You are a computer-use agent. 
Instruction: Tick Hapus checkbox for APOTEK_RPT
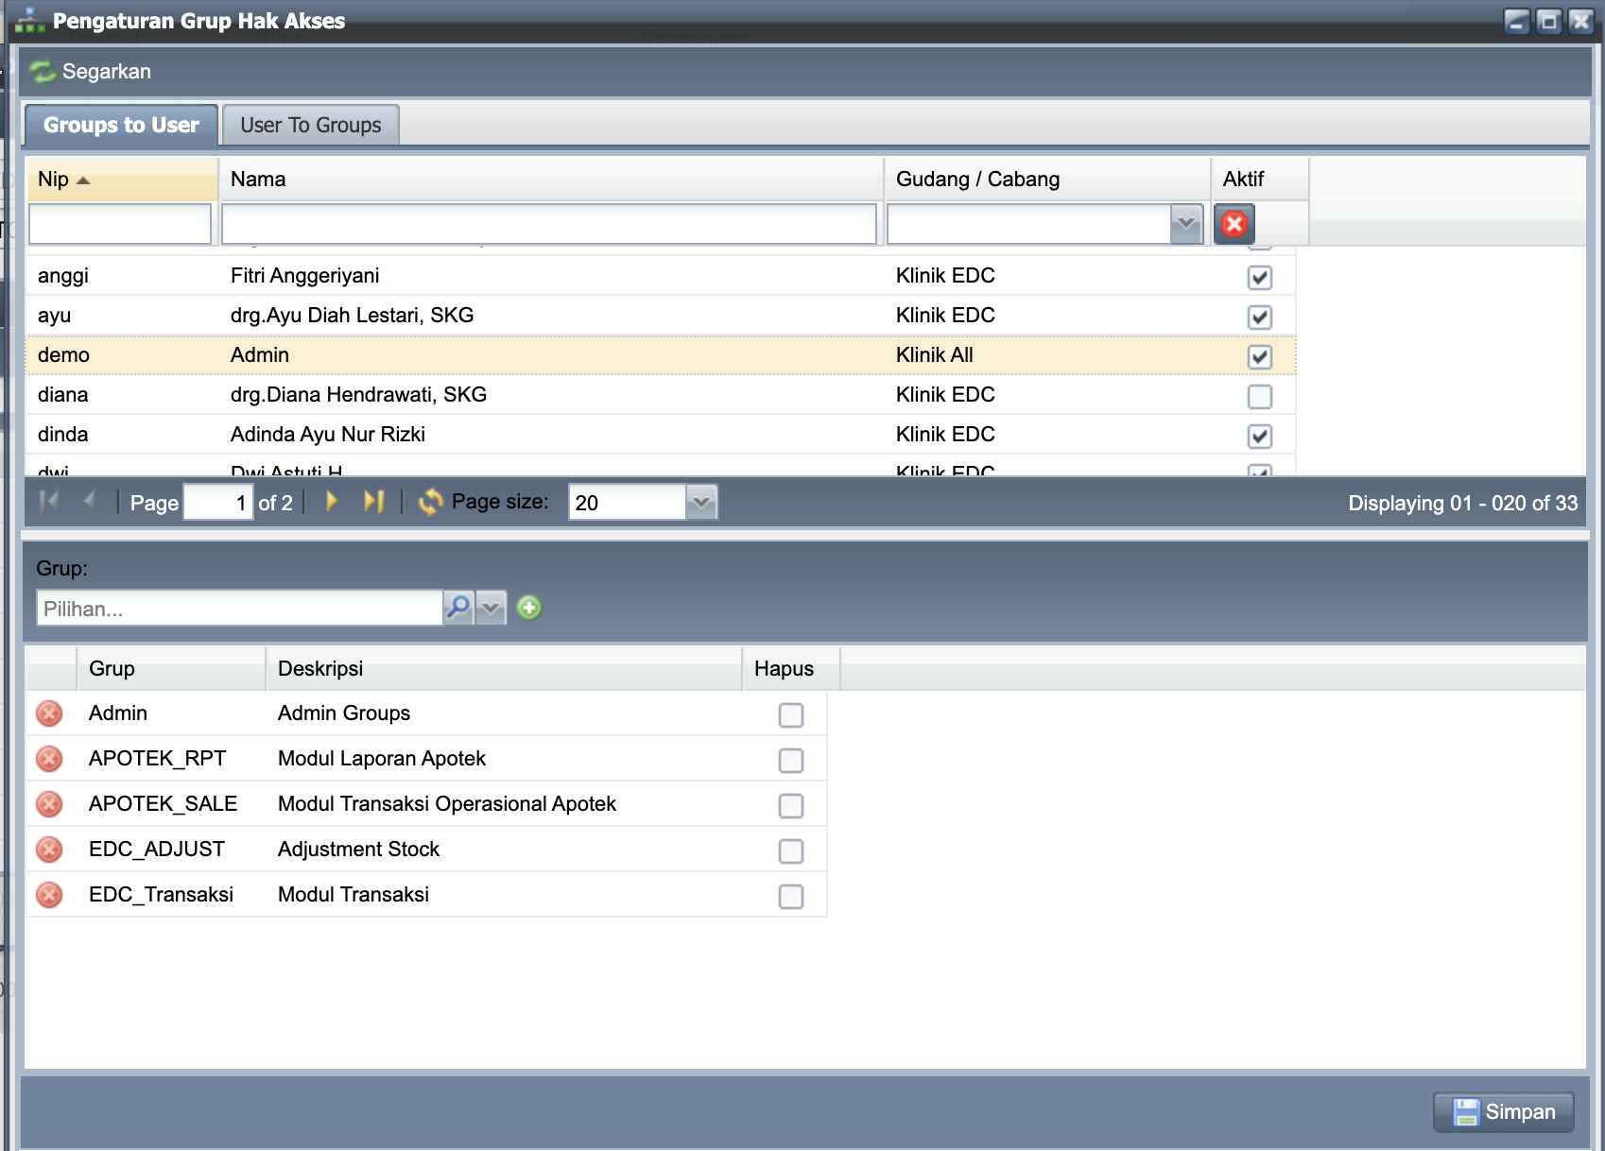pyautogui.click(x=790, y=760)
